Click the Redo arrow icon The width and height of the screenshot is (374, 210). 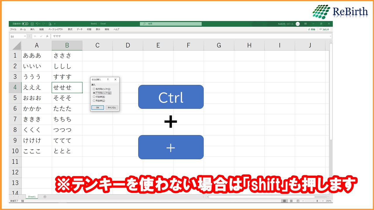tap(43, 24)
